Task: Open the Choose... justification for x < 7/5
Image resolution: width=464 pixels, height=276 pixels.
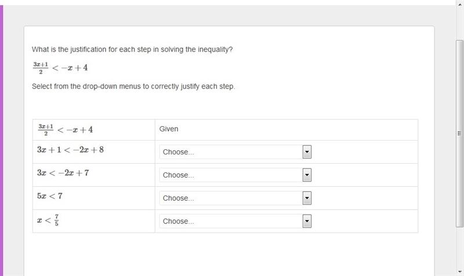Action: pyautogui.click(x=235, y=221)
